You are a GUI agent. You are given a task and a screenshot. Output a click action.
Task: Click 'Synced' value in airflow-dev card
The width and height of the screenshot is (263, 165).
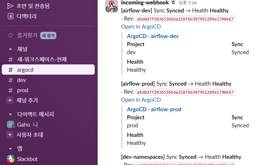[240, 52]
